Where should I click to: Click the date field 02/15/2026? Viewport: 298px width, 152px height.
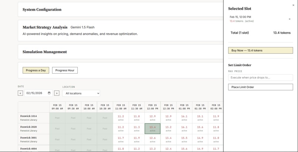click(x=38, y=93)
